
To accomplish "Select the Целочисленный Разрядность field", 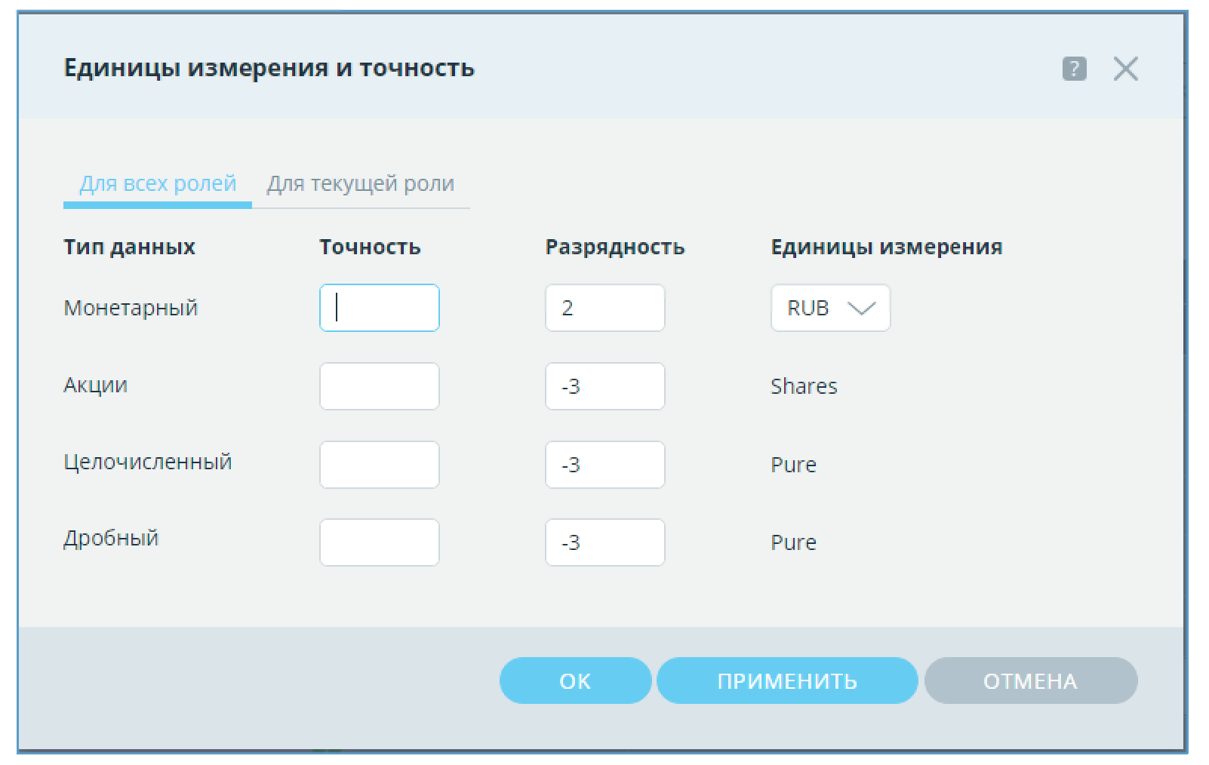I will coord(604,465).
